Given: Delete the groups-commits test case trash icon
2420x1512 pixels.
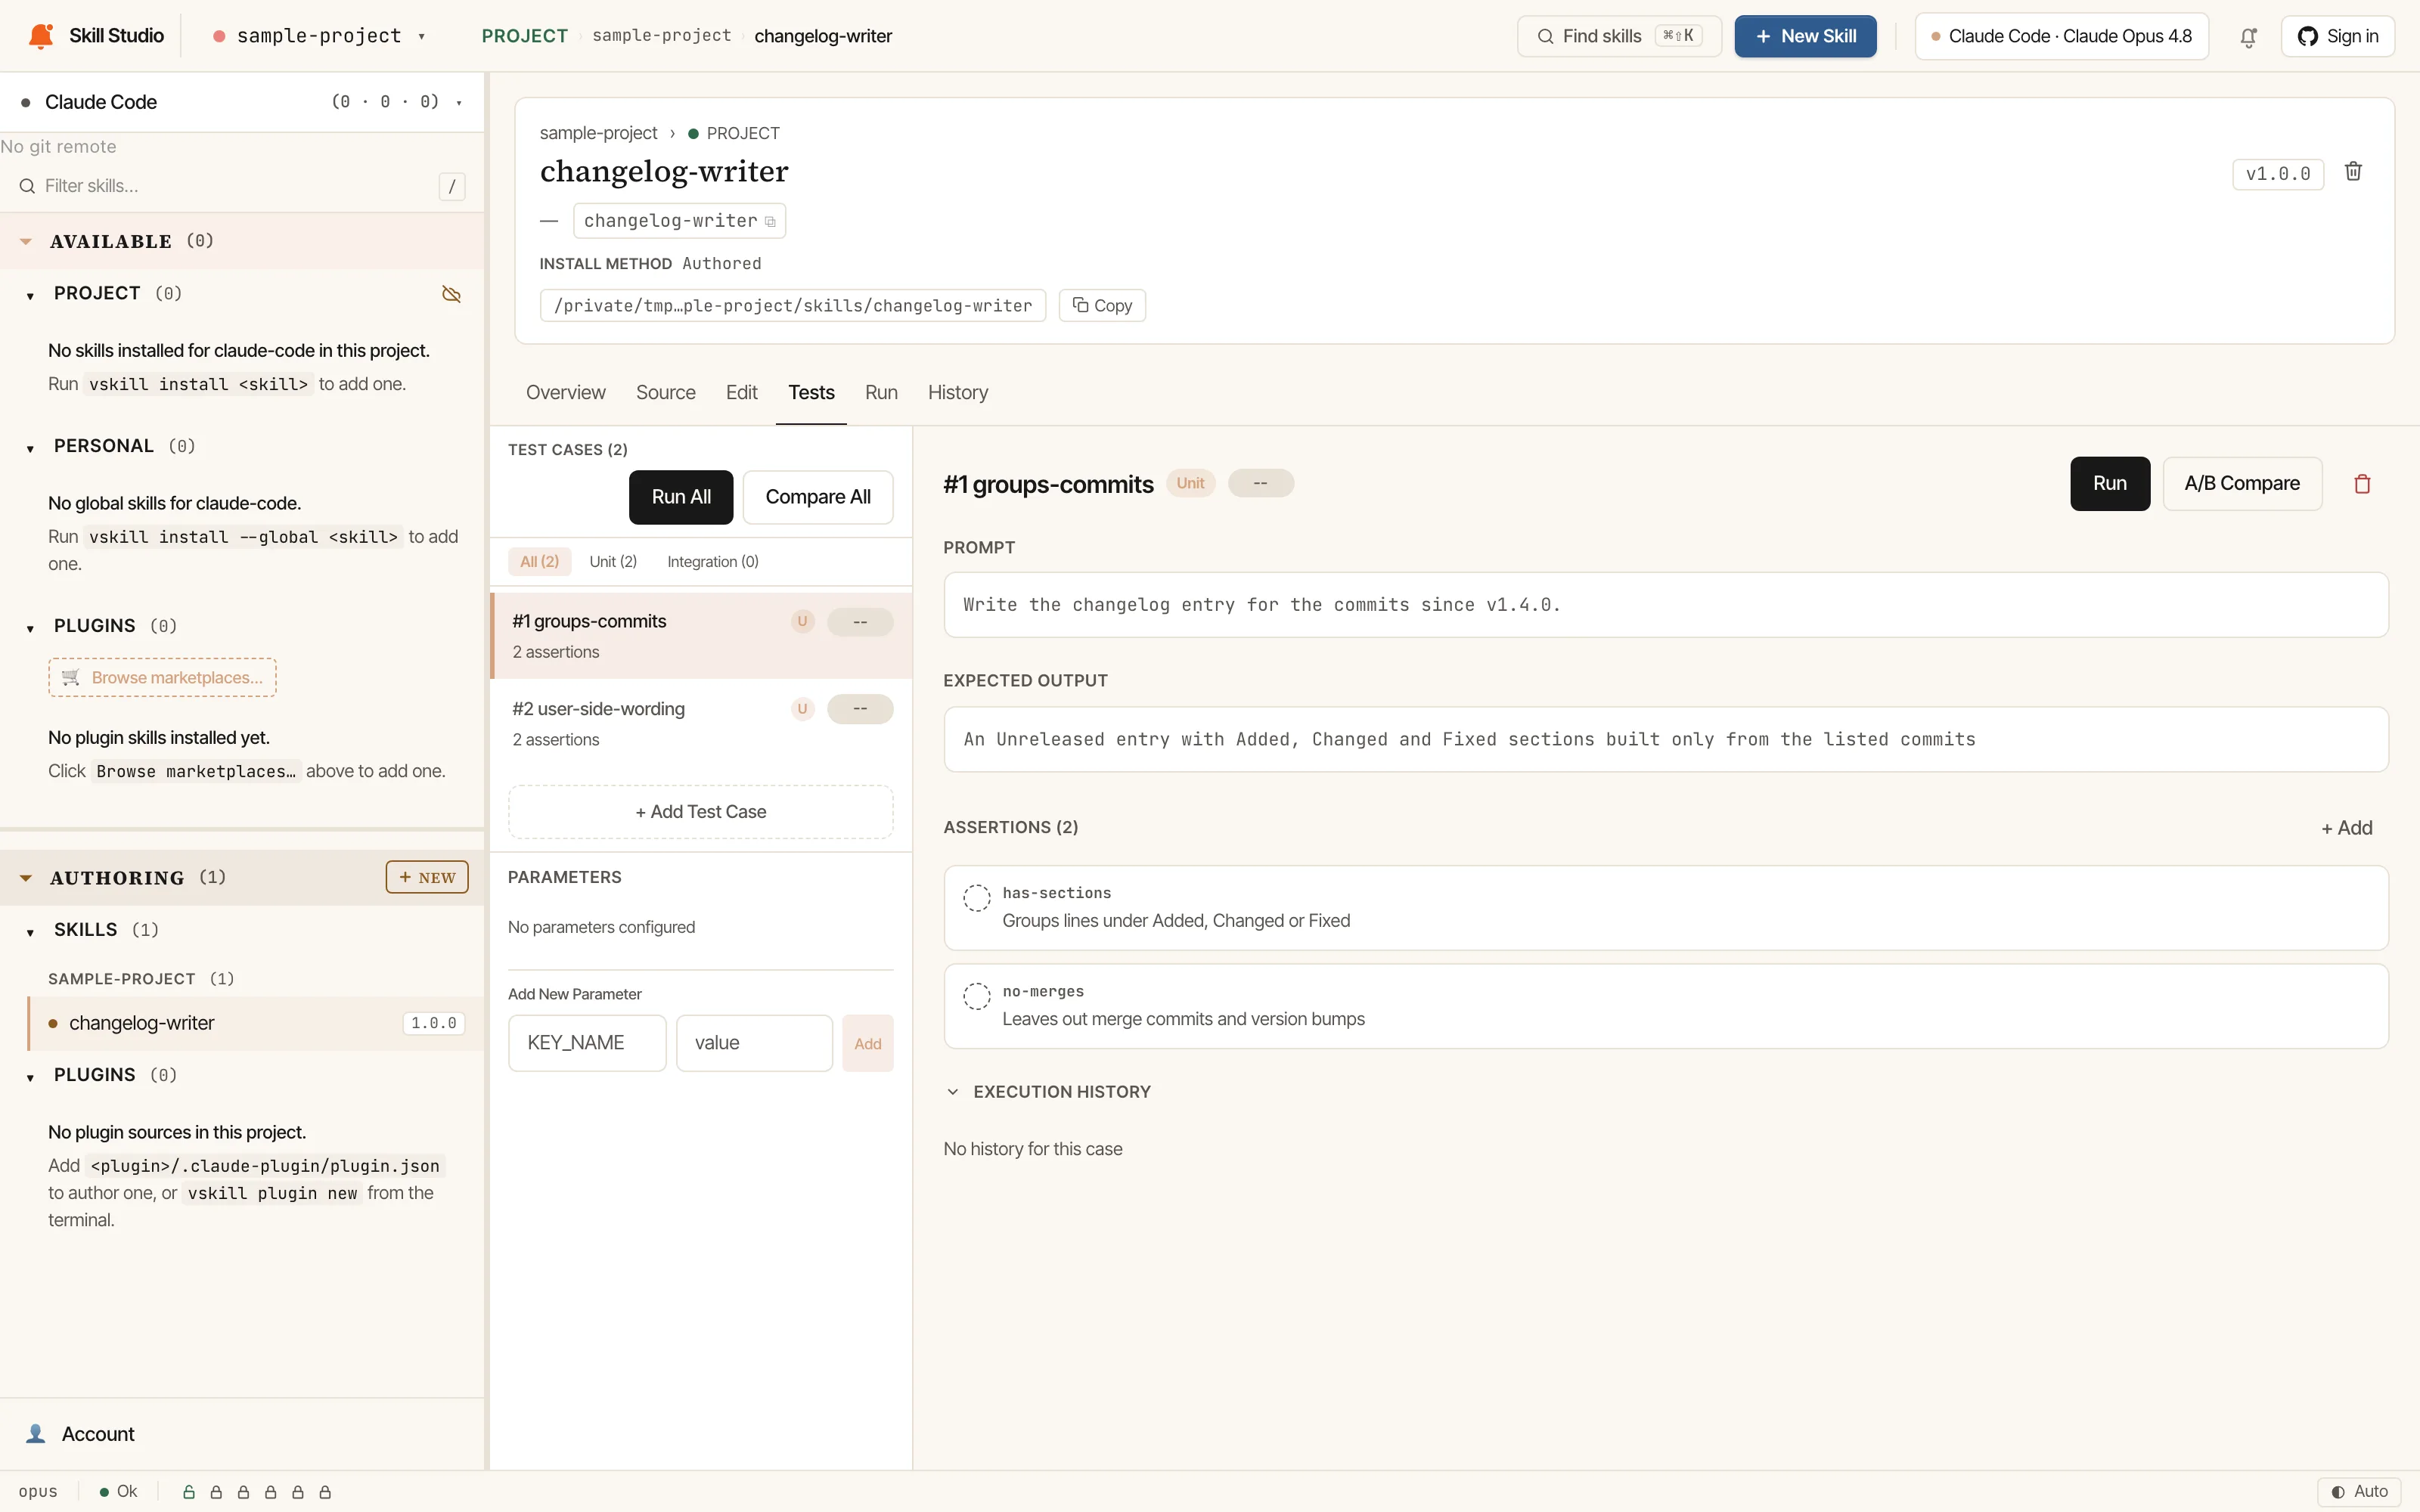Looking at the screenshot, I should pos(2362,484).
